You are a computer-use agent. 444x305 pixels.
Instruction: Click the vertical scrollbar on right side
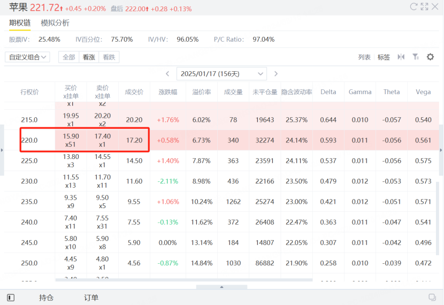click(438, 217)
